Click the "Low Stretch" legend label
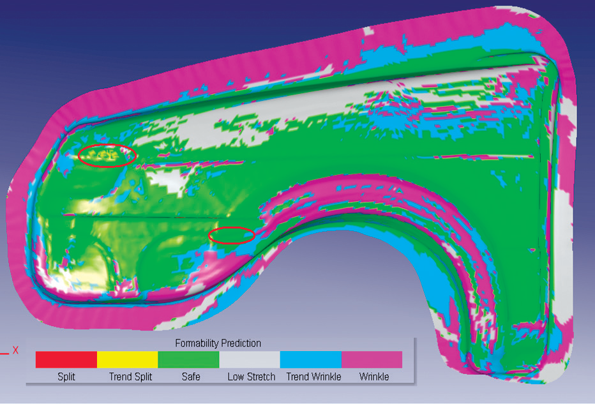Viewport: 595px width, 404px height. coord(252,377)
